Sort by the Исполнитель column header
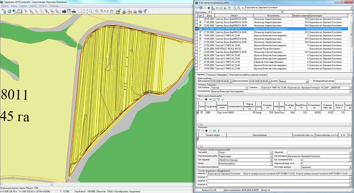This screenshot has height=193, width=354. 273,16
